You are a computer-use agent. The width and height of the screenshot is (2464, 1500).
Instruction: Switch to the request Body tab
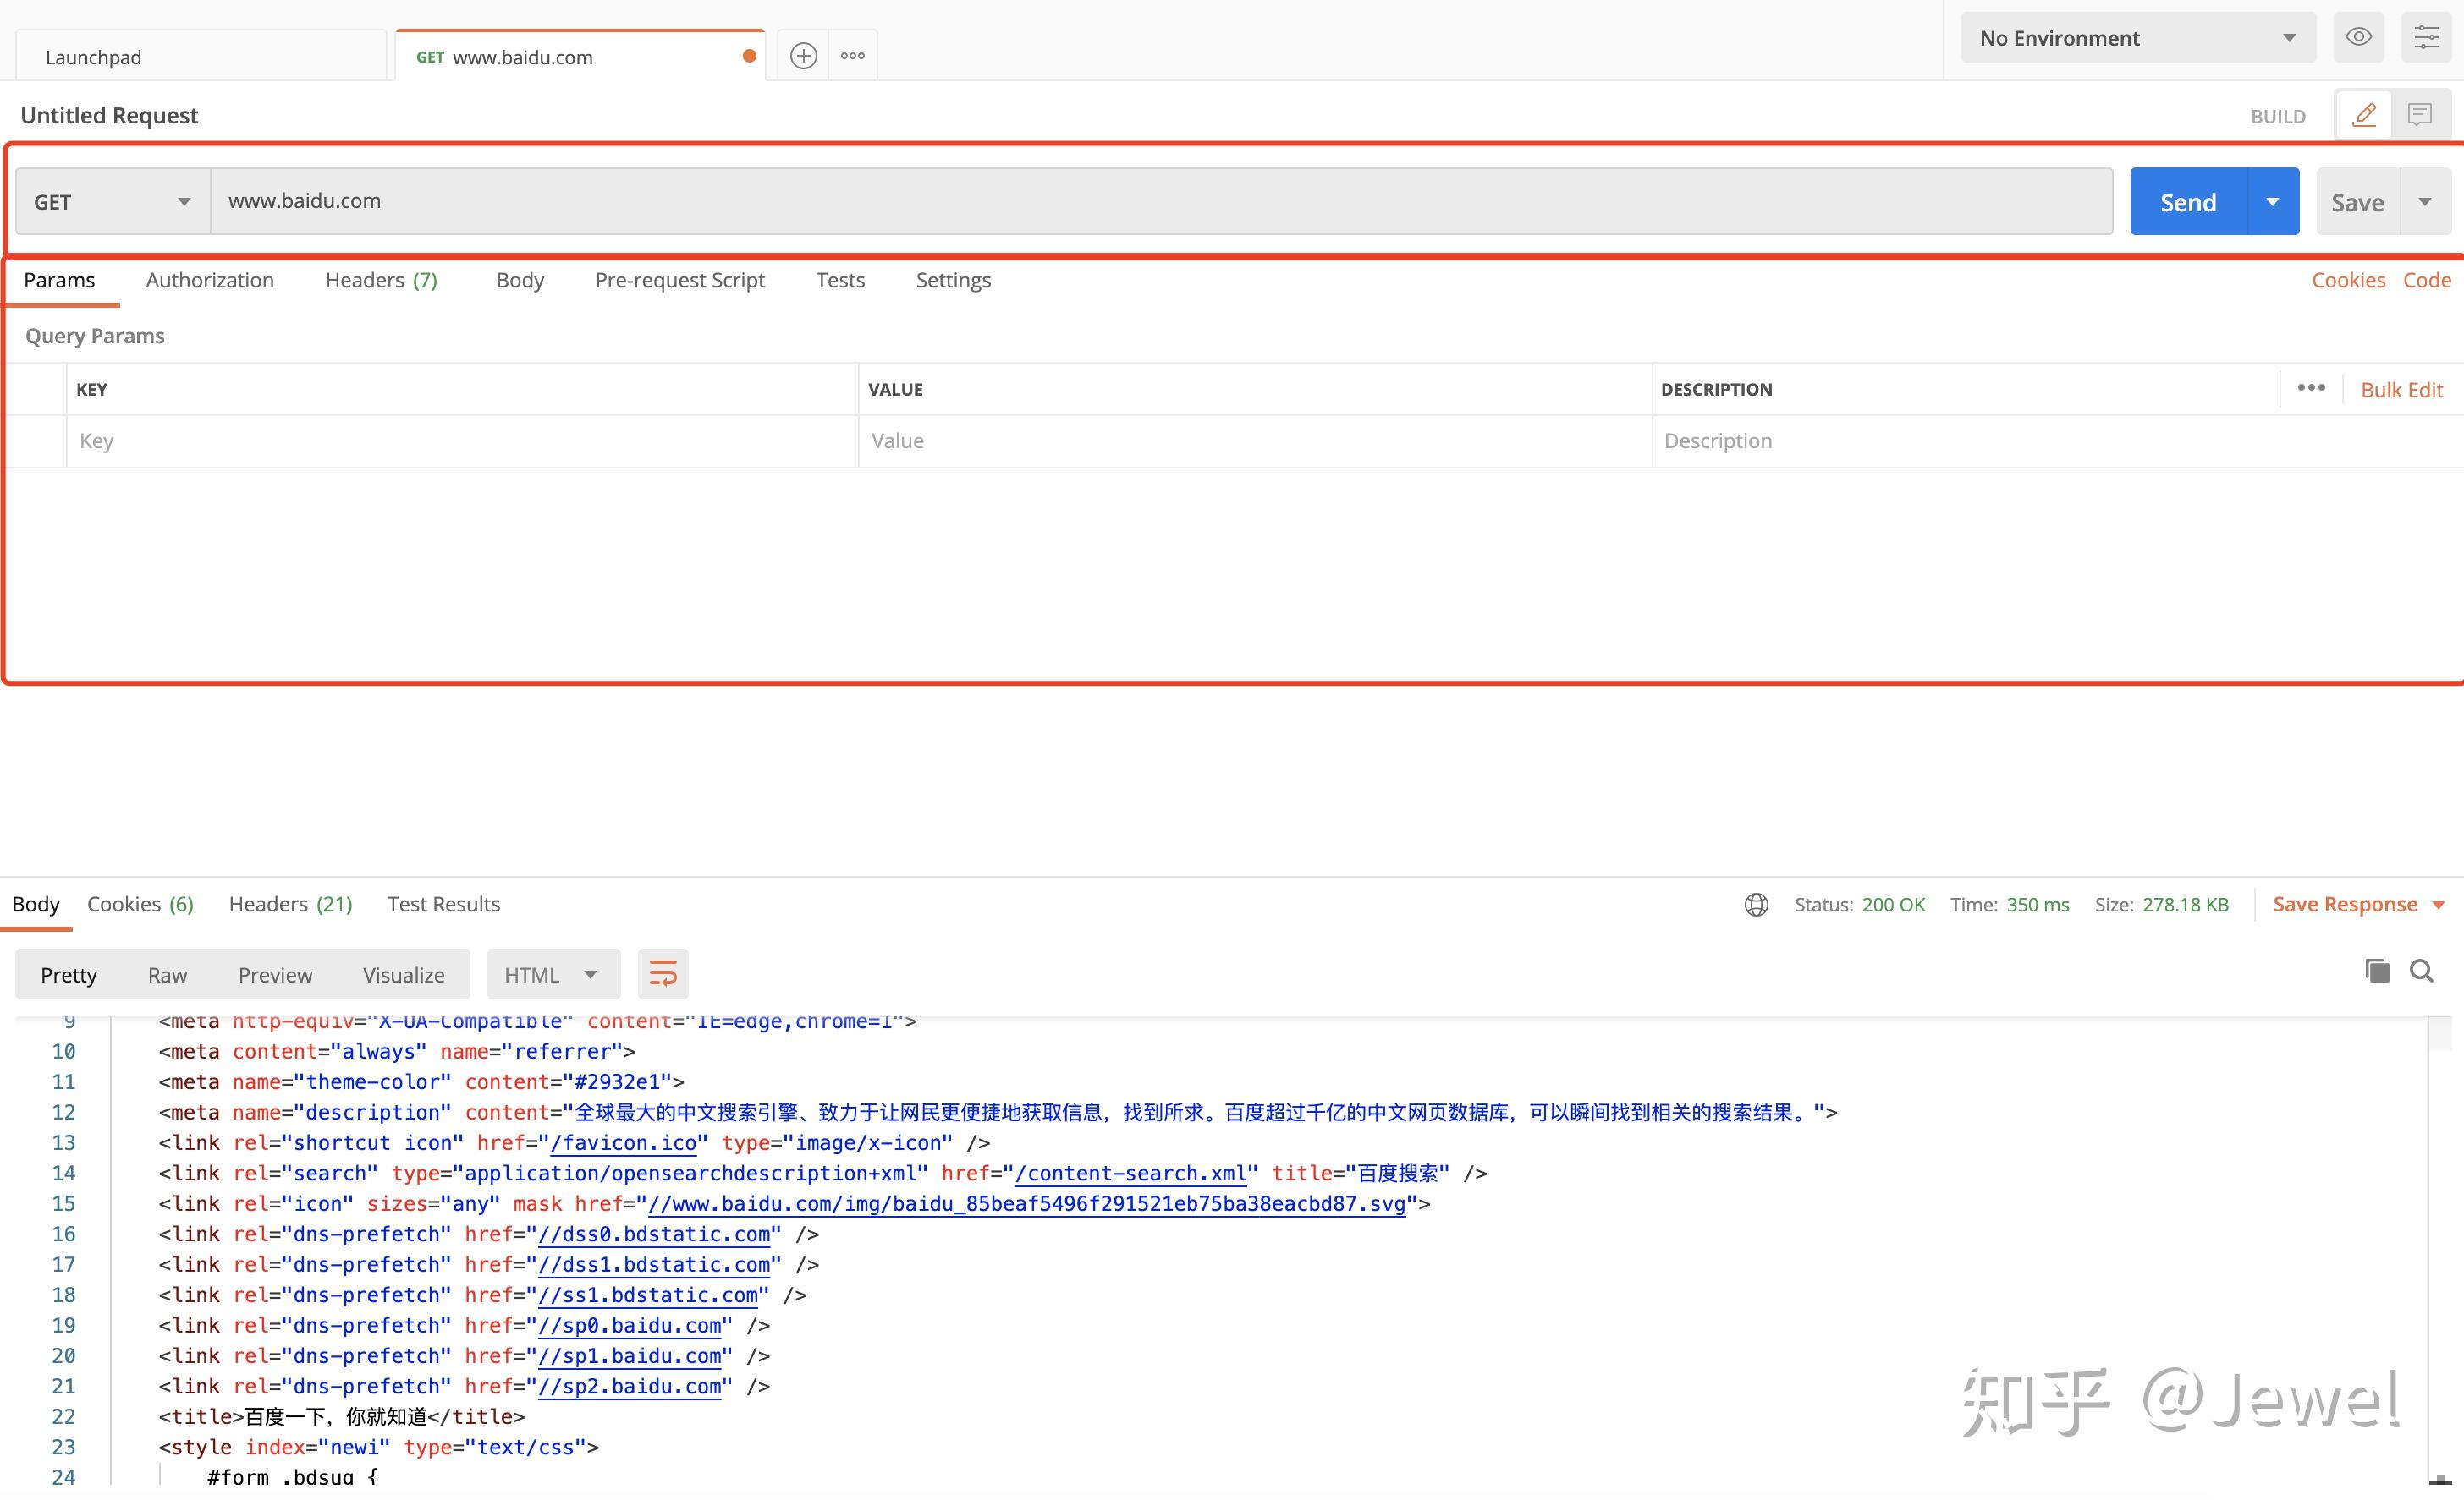pos(520,281)
